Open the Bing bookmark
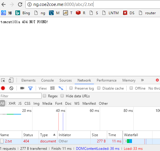 (23, 13)
